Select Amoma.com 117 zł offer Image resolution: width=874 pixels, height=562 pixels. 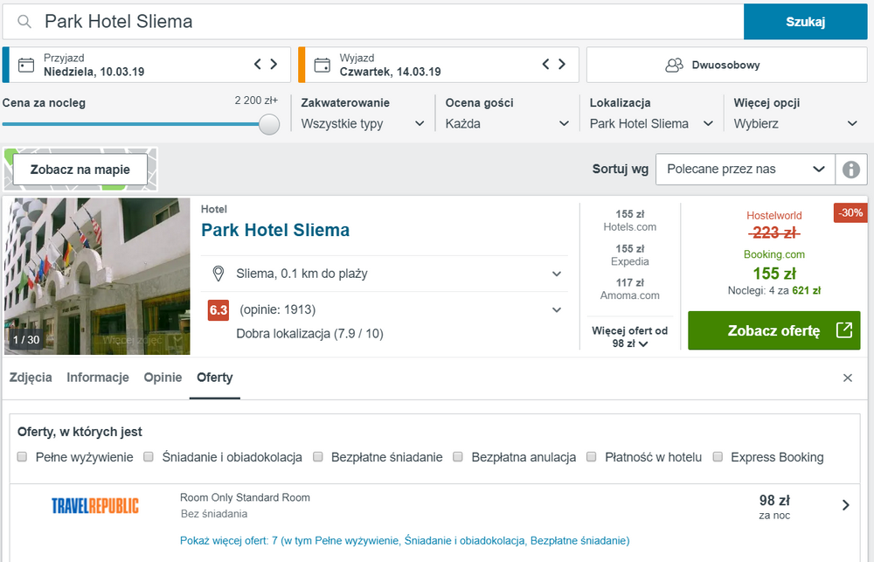[630, 288]
